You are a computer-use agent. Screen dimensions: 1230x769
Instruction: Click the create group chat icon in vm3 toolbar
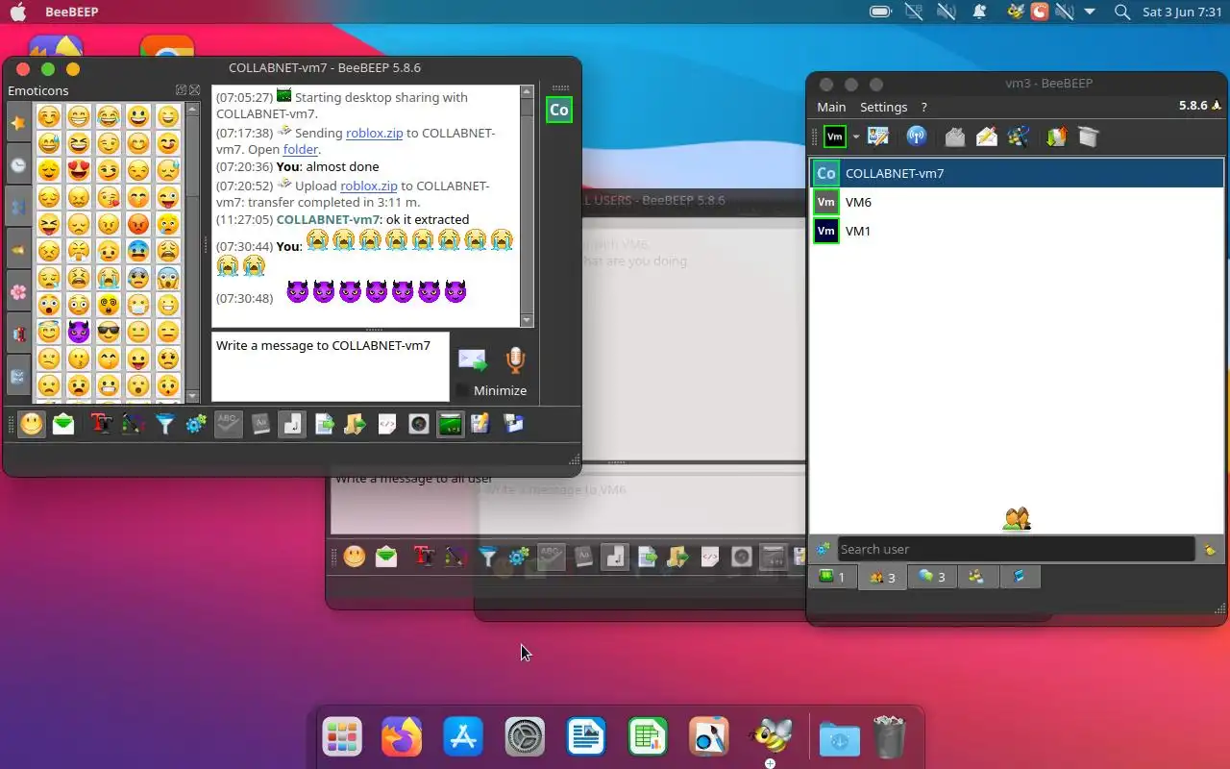click(x=1020, y=136)
